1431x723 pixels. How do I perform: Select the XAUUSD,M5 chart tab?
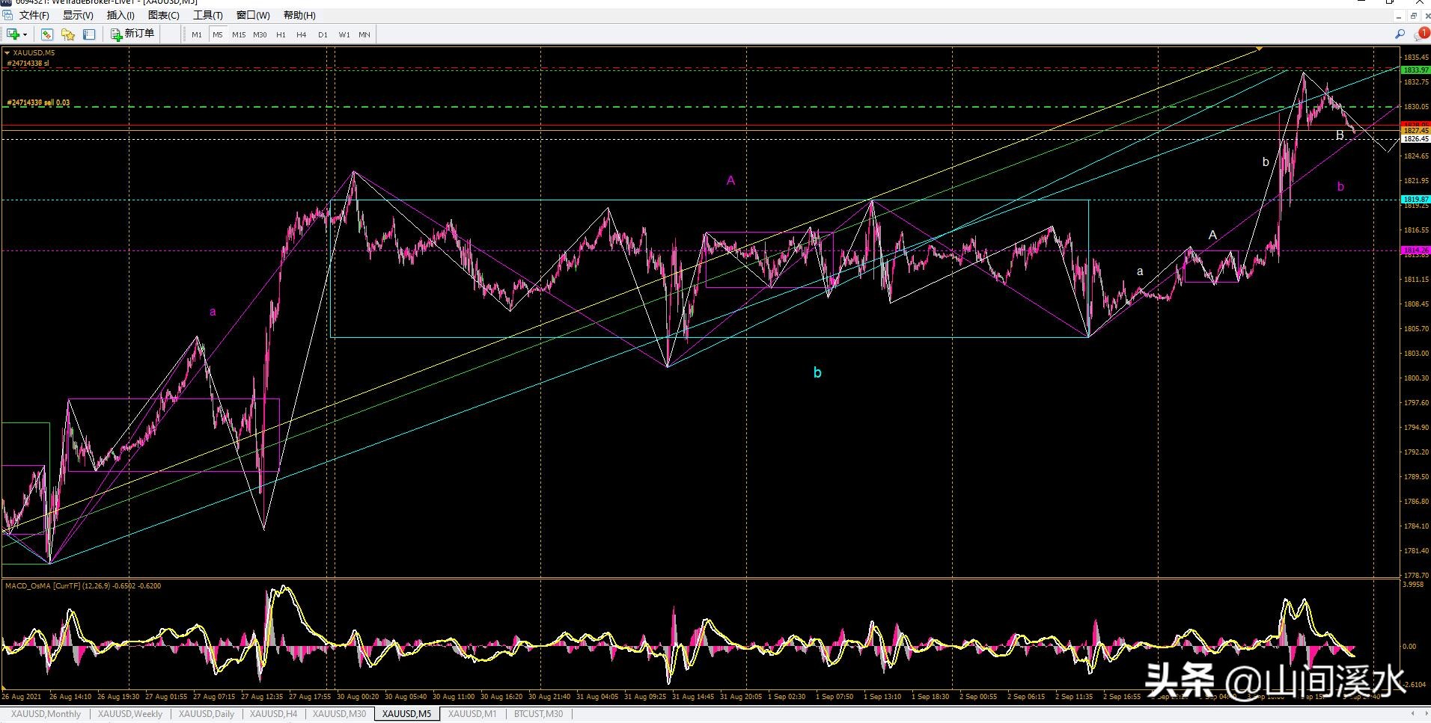(406, 714)
